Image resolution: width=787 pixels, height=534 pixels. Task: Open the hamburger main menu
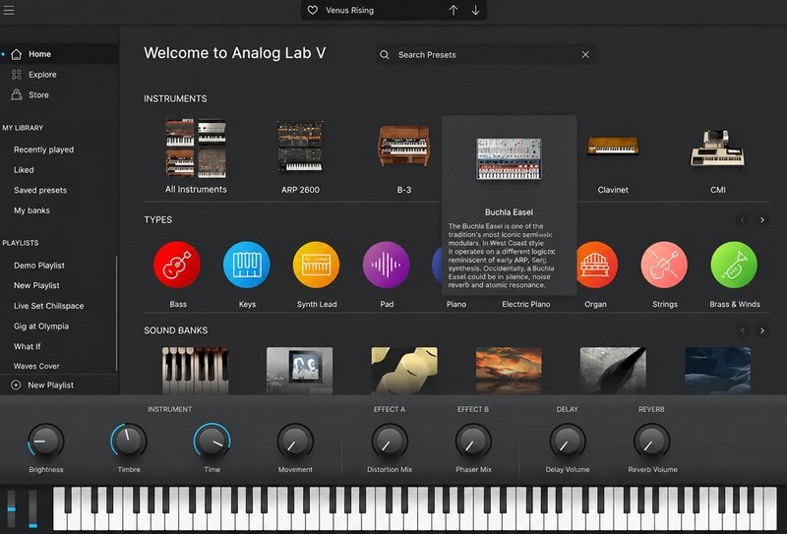9,10
